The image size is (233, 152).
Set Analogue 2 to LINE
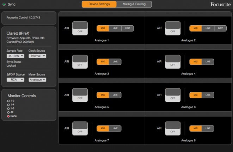click(208, 28)
